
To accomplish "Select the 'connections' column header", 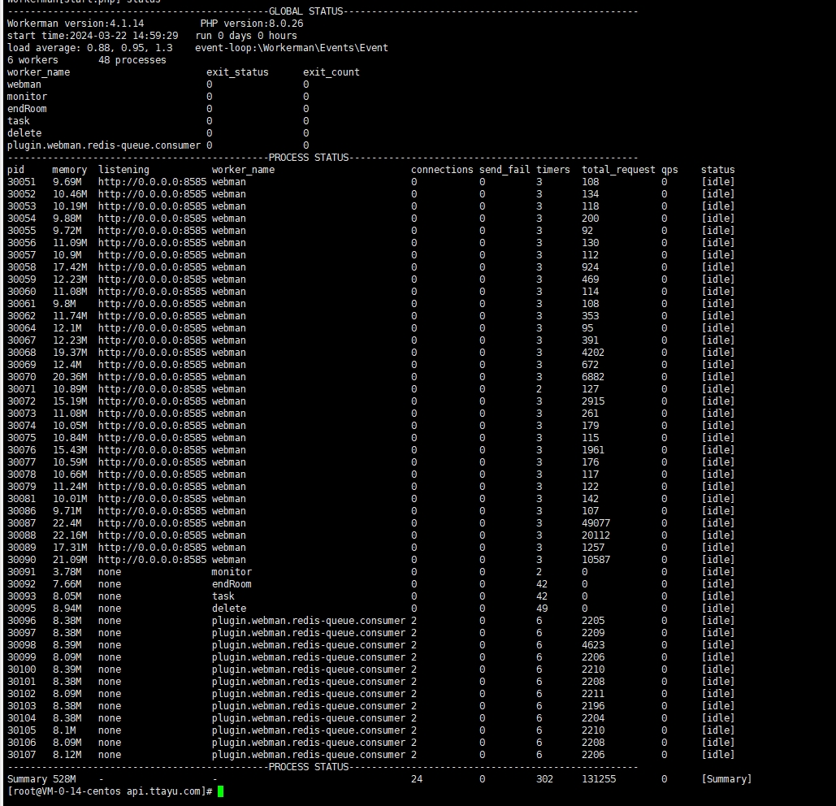I will pos(442,170).
